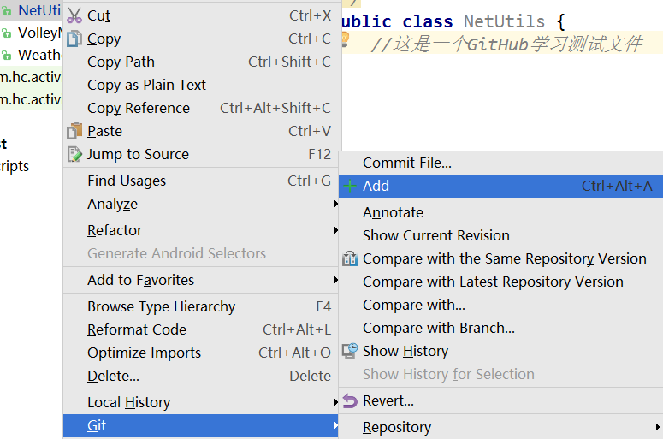Click the purple Revert arrow icon
Viewport: 663px width, 439px height.
[349, 400]
